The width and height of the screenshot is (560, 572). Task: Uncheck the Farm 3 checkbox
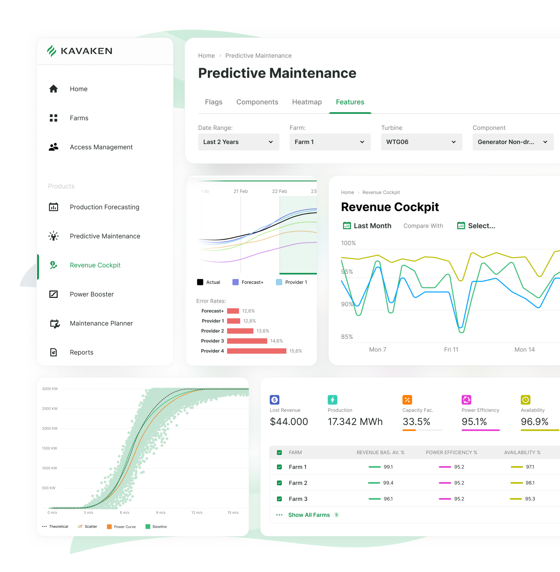tap(279, 499)
